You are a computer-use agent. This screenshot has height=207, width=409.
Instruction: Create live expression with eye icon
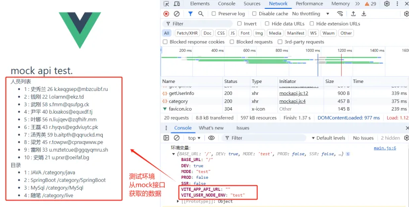tap(212, 138)
